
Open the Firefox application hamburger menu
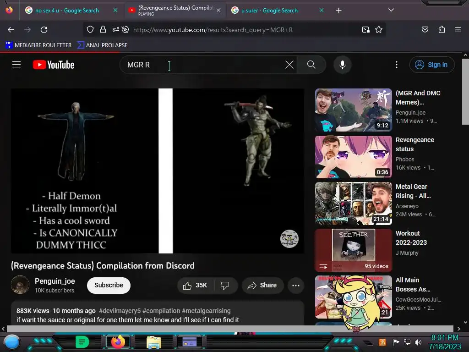click(x=458, y=29)
